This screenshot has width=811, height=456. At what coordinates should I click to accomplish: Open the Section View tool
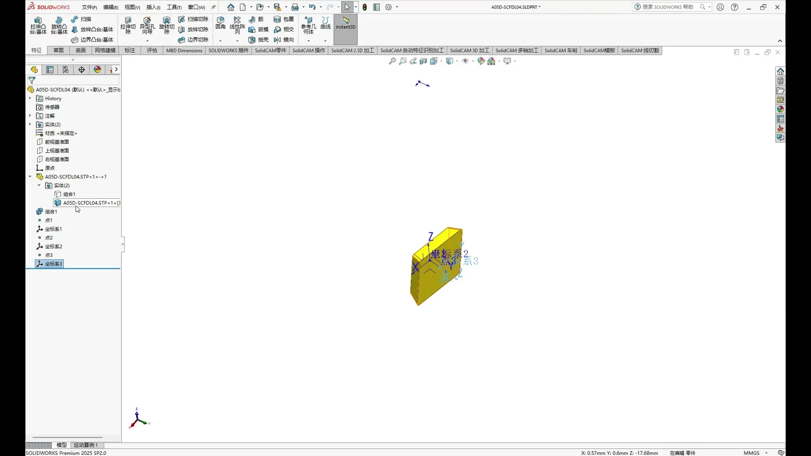click(x=423, y=61)
